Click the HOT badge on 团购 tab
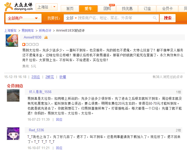Screen dimensions: 187x153 [112, 5]
